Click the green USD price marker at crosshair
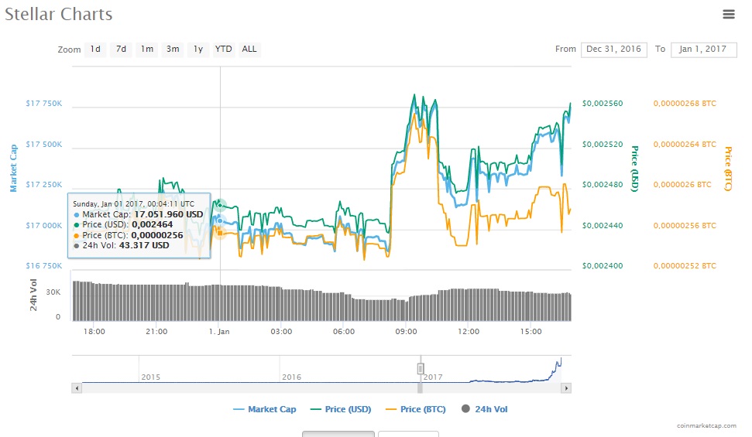 [x=220, y=205]
